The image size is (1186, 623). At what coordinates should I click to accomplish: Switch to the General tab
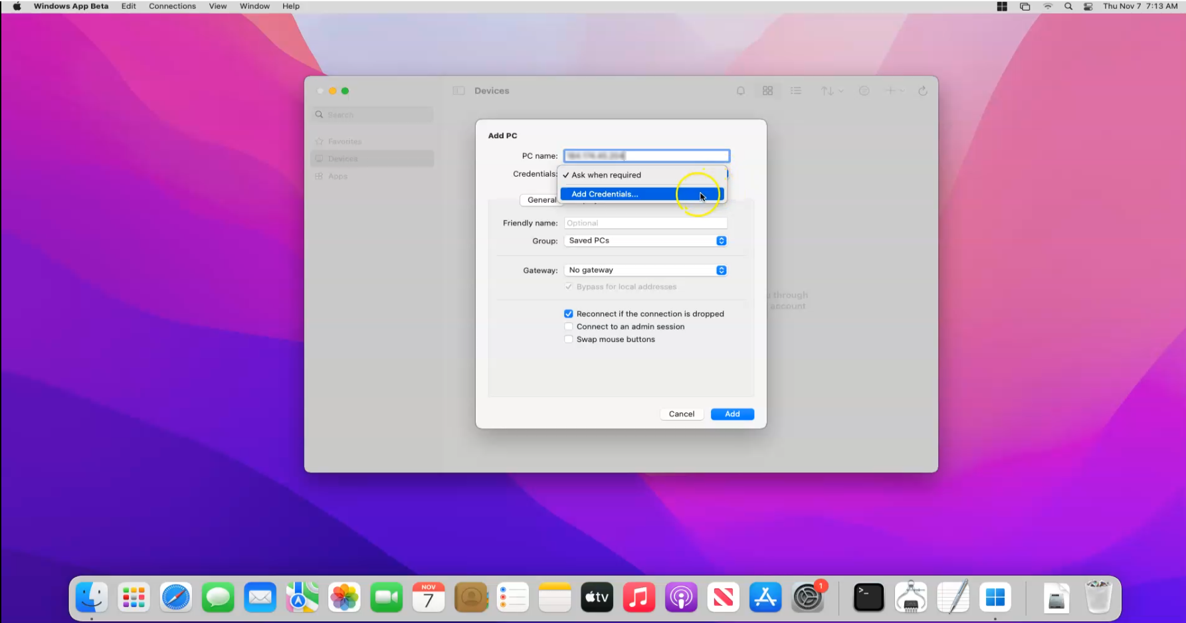click(542, 200)
